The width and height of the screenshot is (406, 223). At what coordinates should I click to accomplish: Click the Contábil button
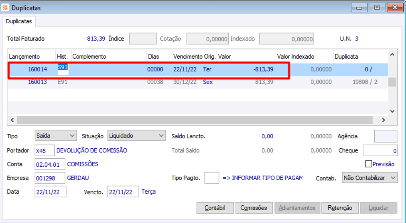215,208
